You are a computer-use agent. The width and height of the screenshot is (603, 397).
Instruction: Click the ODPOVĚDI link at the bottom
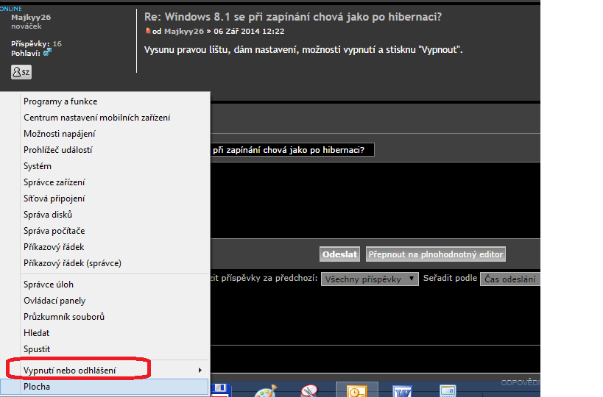tap(520, 382)
